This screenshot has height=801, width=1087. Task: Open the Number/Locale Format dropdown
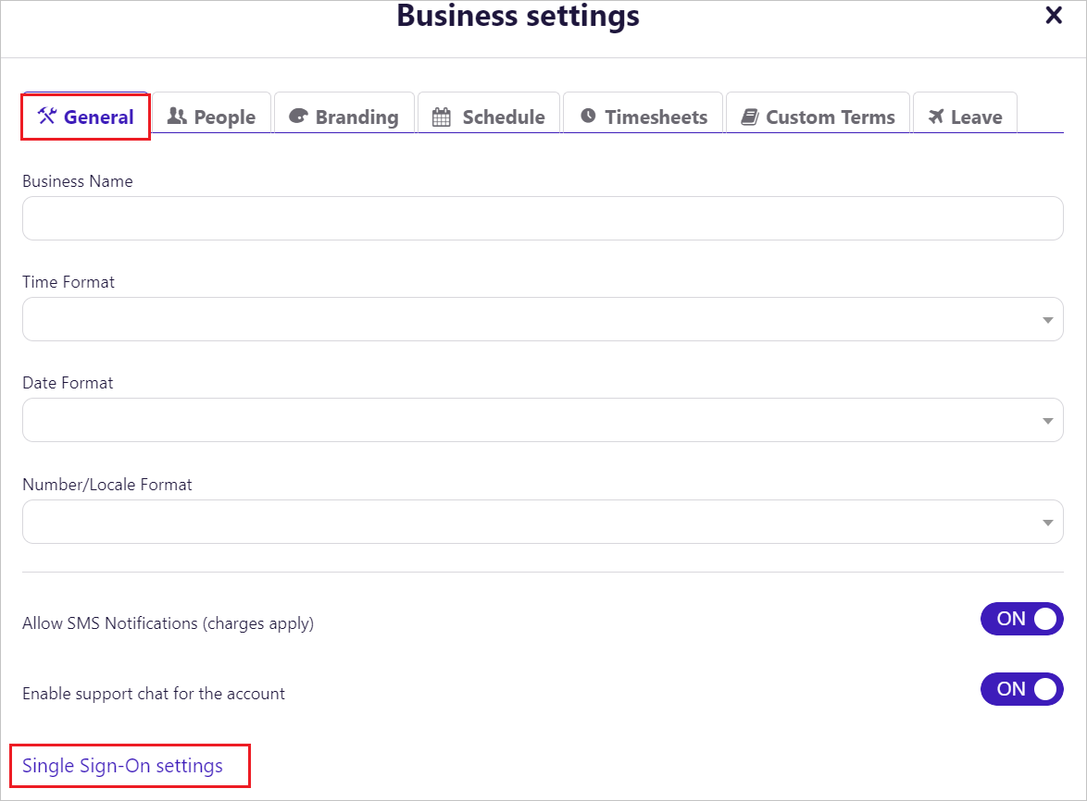point(1047,522)
